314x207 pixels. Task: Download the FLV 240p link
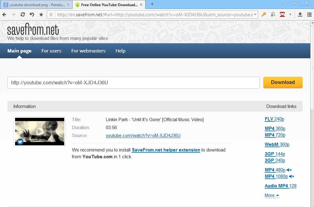[274, 119]
